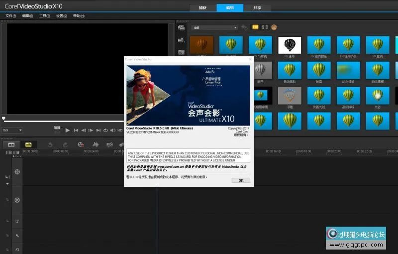Screen dimensions: 398x254
Task: Open the Media library panel icon
Action: 181,27
